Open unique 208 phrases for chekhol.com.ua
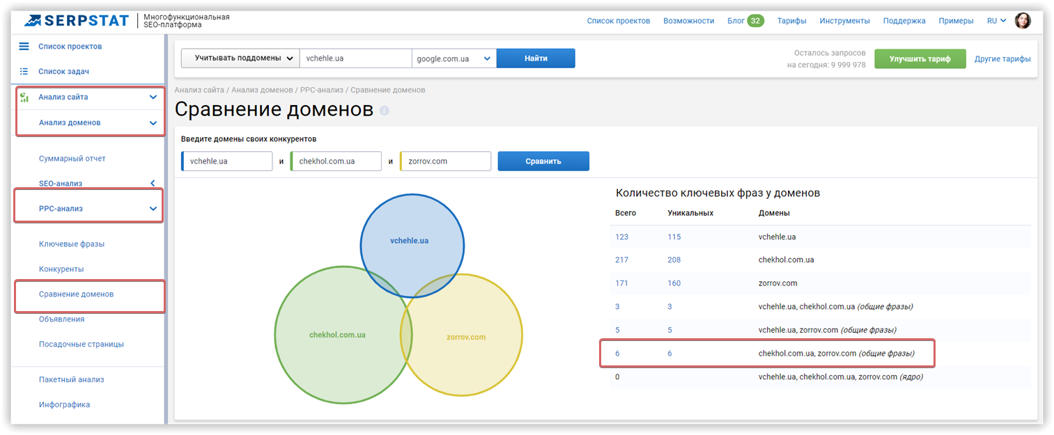 [674, 260]
